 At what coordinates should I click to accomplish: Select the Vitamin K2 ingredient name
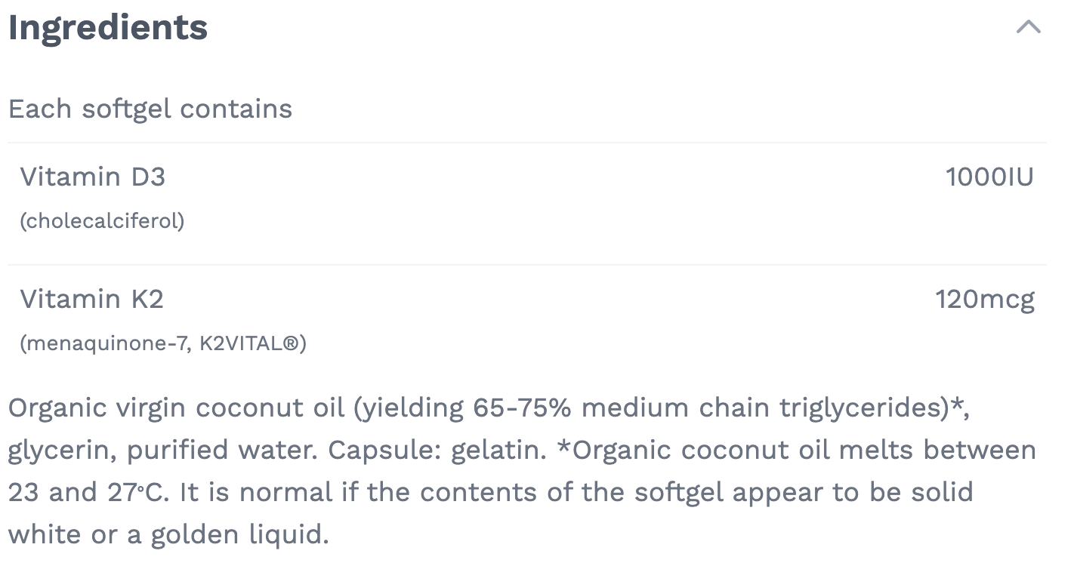91,299
